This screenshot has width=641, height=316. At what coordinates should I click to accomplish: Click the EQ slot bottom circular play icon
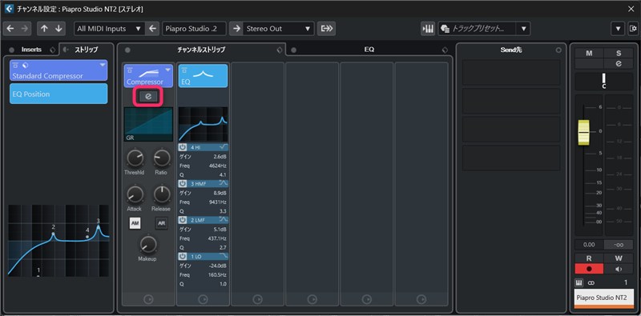pos(204,299)
